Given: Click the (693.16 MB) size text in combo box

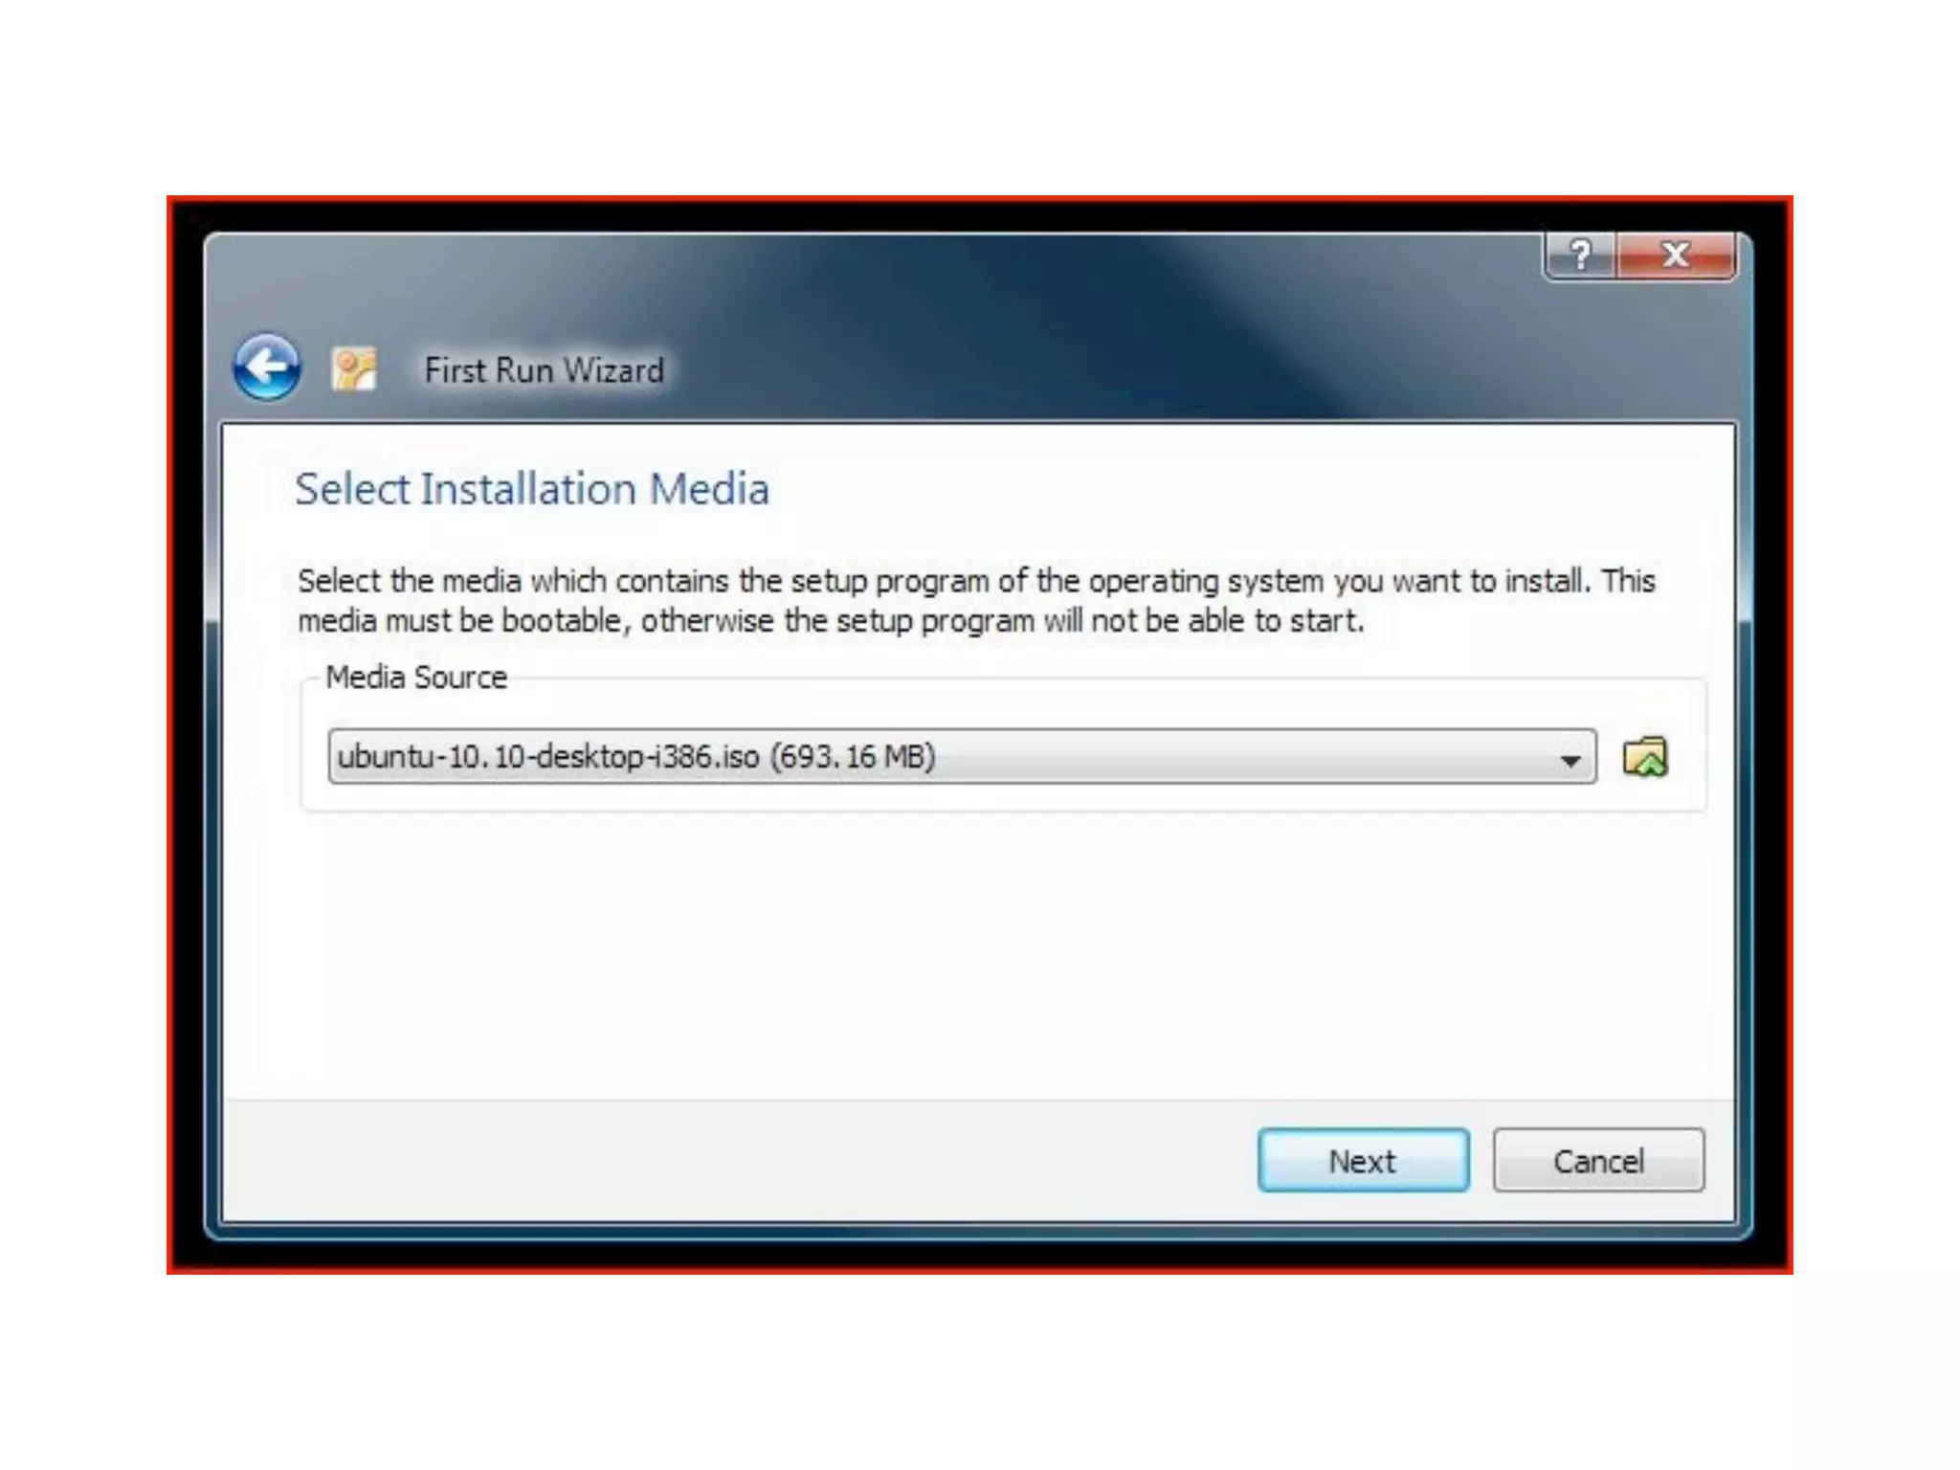Looking at the screenshot, I should pos(853,757).
